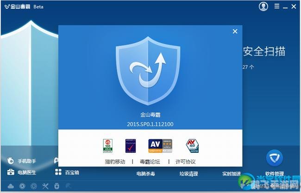
Task: Click version text 2015.SP0.1.112100
Action: coord(150,124)
